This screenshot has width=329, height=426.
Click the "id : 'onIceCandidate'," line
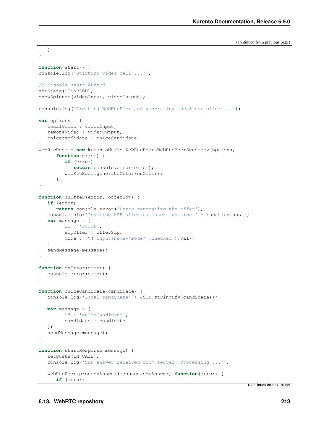[x=96, y=315]
